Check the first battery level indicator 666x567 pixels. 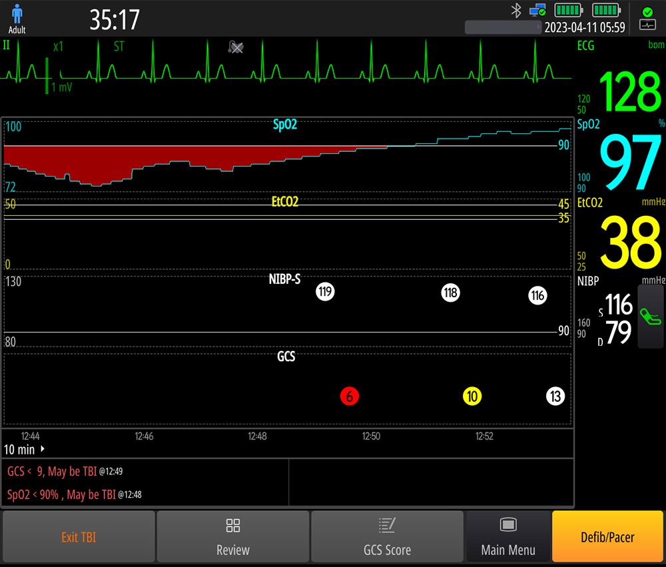click(x=568, y=11)
